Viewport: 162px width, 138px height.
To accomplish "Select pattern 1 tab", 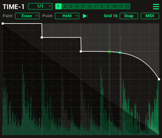I will point(58,6).
